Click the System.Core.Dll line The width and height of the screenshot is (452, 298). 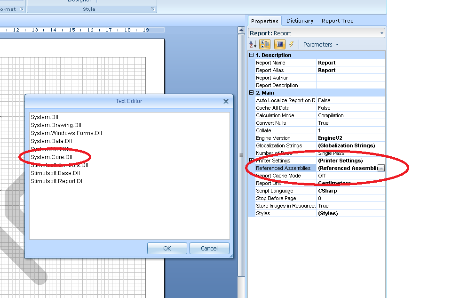52,157
